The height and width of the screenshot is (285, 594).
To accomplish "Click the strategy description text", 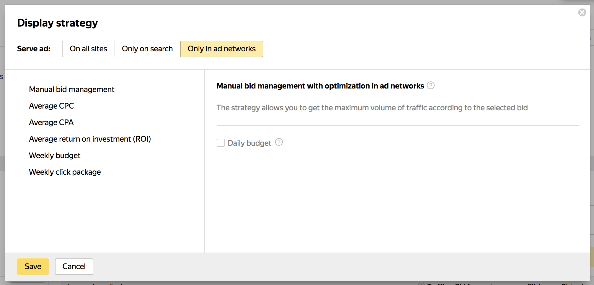I will pos(372,108).
